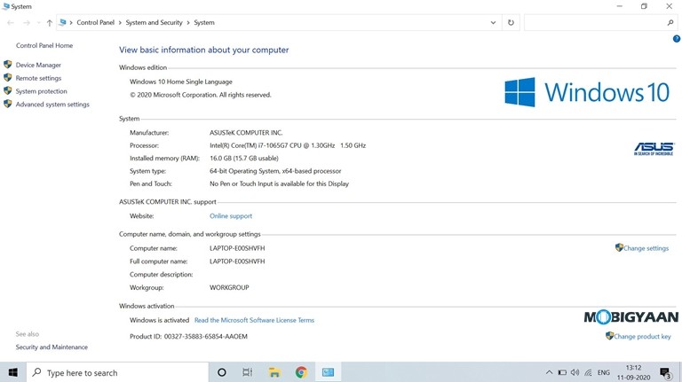
Task: Click Change product key link
Action: (x=642, y=337)
